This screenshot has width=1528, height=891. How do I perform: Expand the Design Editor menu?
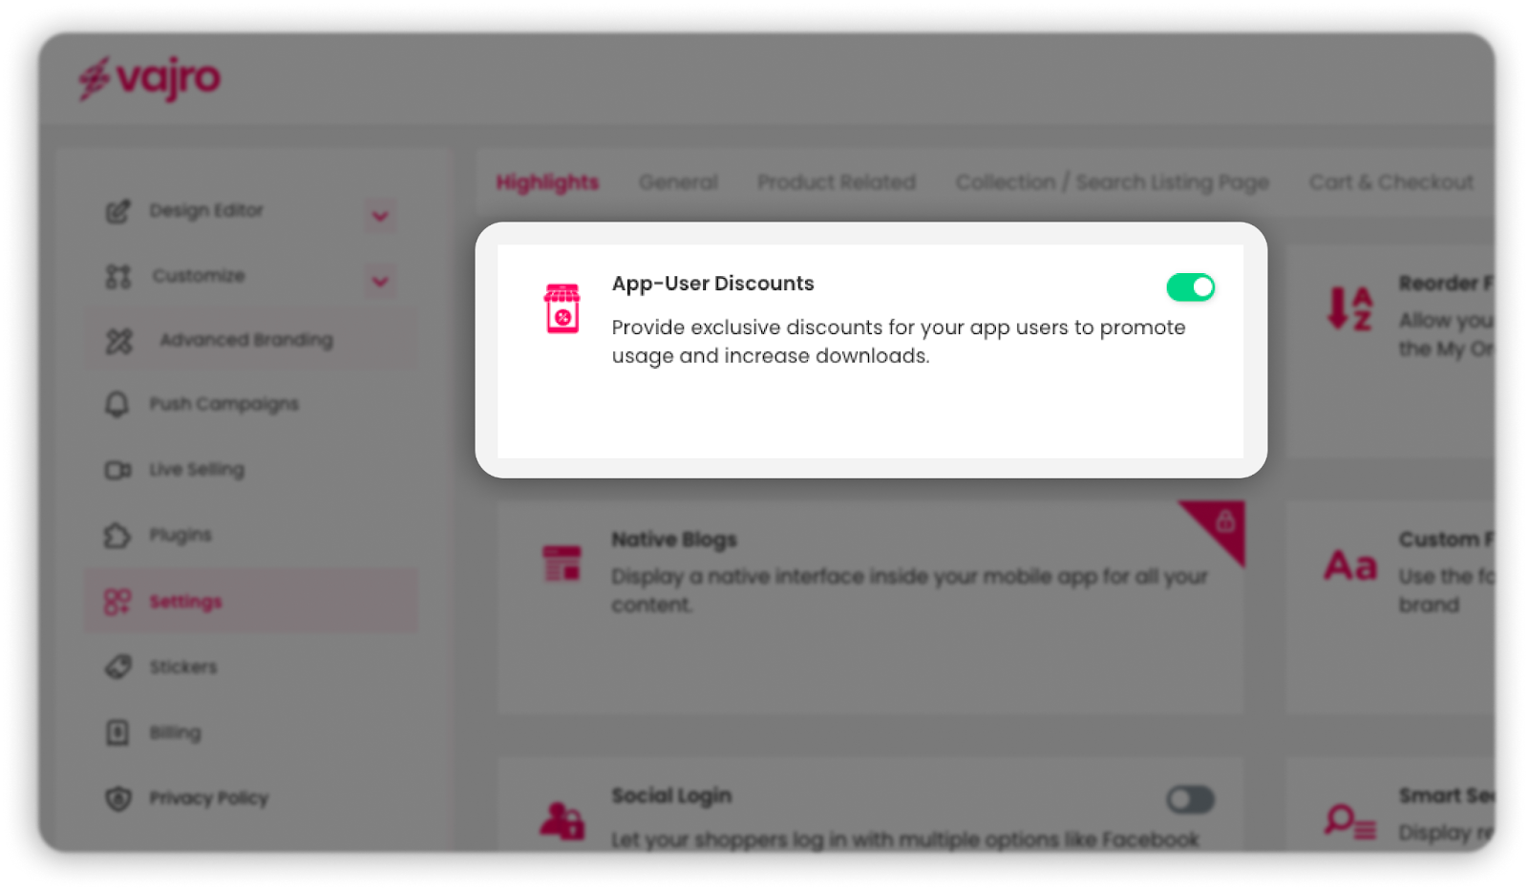(379, 216)
